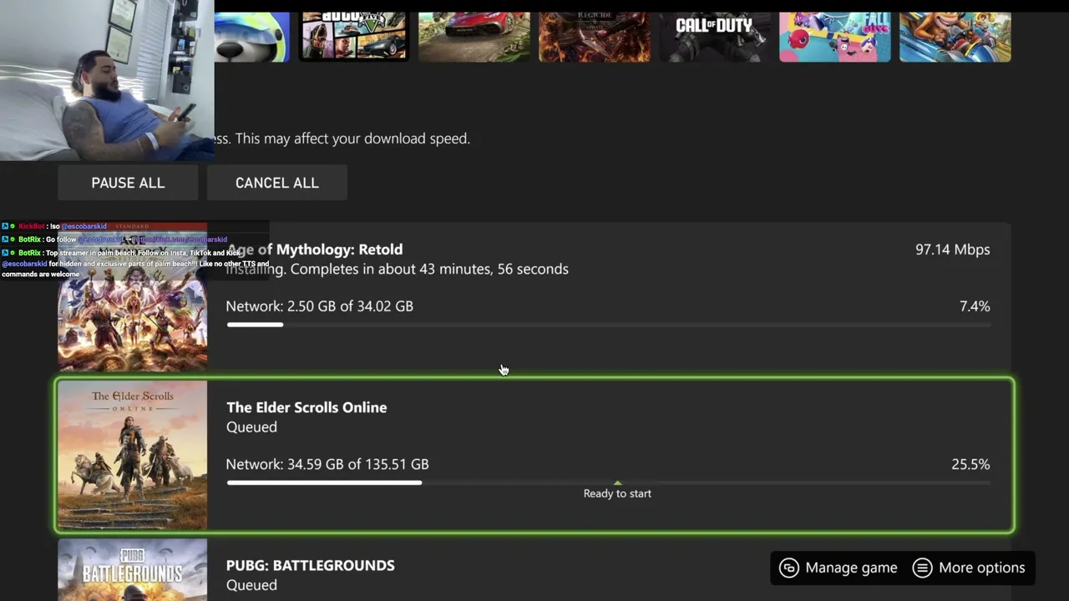Click the 97.14 Mbps download speed readout
The image size is (1069, 601).
coord(952,250)
